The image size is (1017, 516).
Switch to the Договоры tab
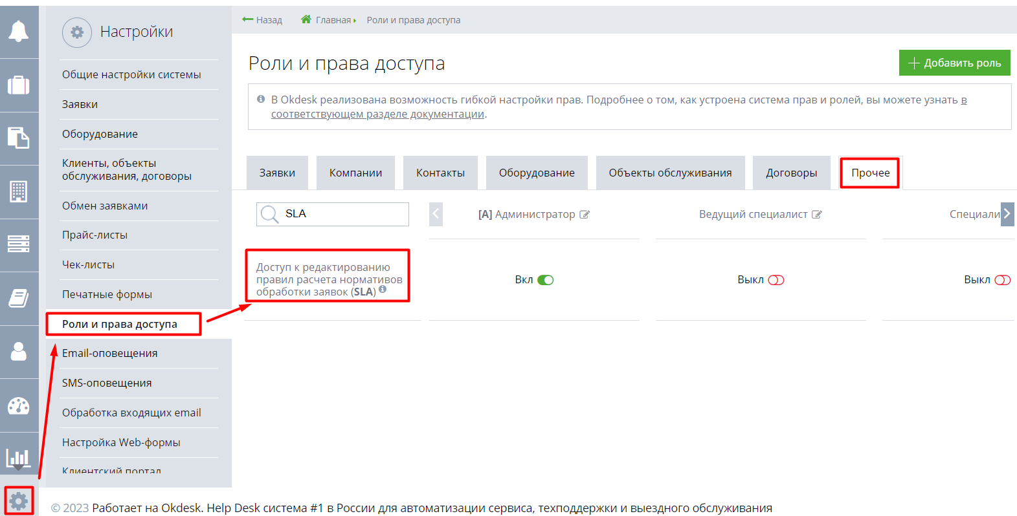(x=791, y=173)
